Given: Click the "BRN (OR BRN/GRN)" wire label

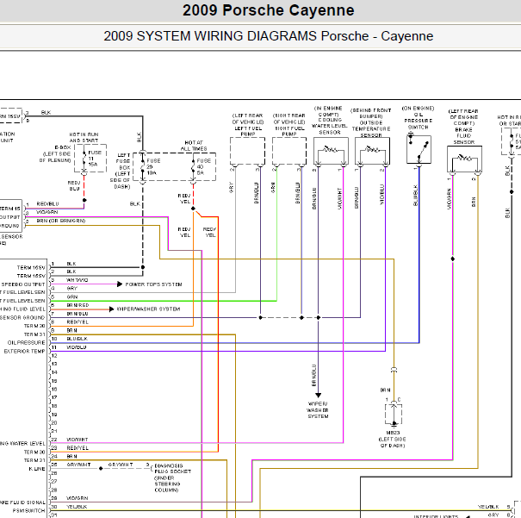Looking at the screenshot, I should 61,221.
